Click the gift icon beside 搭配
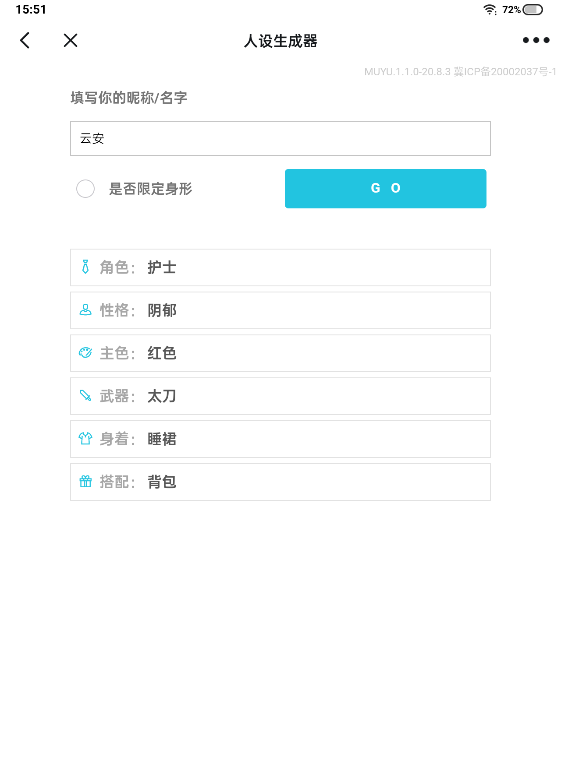This screenshot has width=561, height=767. (x=85, y=482)
